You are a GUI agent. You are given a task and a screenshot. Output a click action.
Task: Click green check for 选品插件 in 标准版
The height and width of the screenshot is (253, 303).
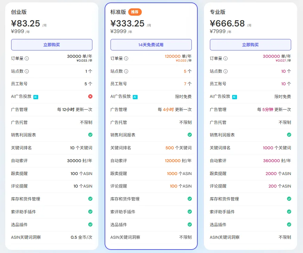(190, 224)
